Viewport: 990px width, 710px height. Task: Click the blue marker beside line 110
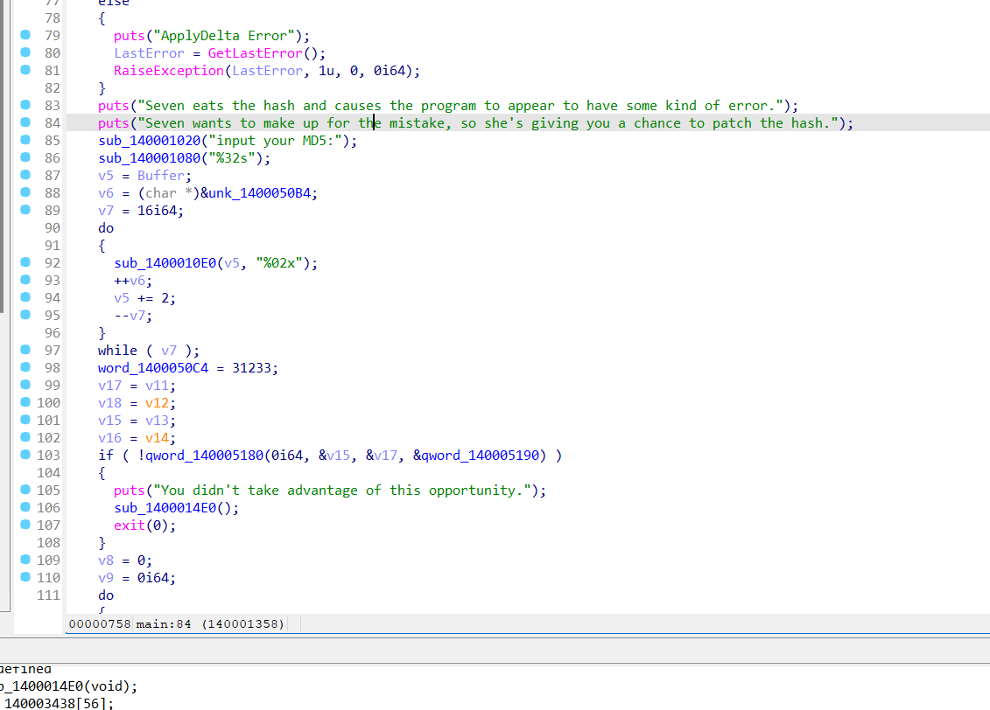pyautogui.click(x=25, y=577)
